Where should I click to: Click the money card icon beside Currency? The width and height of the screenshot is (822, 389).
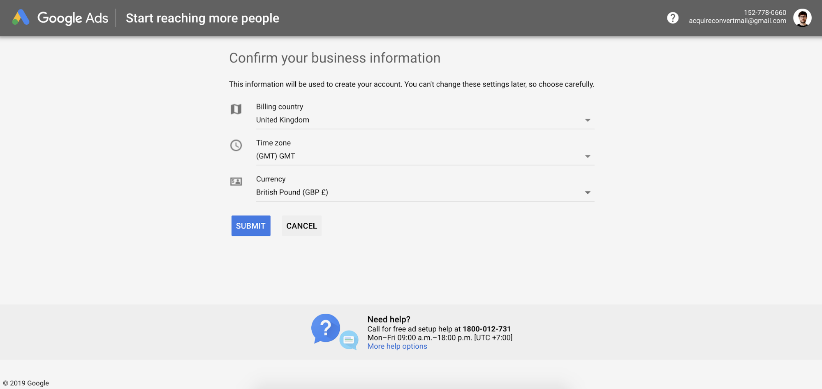pyautogui.click(x=236, y=181)
